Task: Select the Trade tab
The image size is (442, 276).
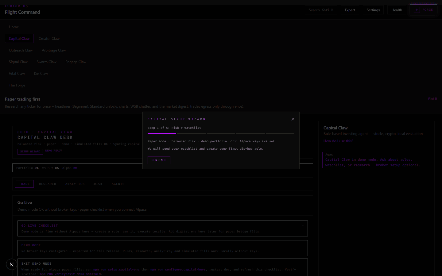Action: [24, 184]
